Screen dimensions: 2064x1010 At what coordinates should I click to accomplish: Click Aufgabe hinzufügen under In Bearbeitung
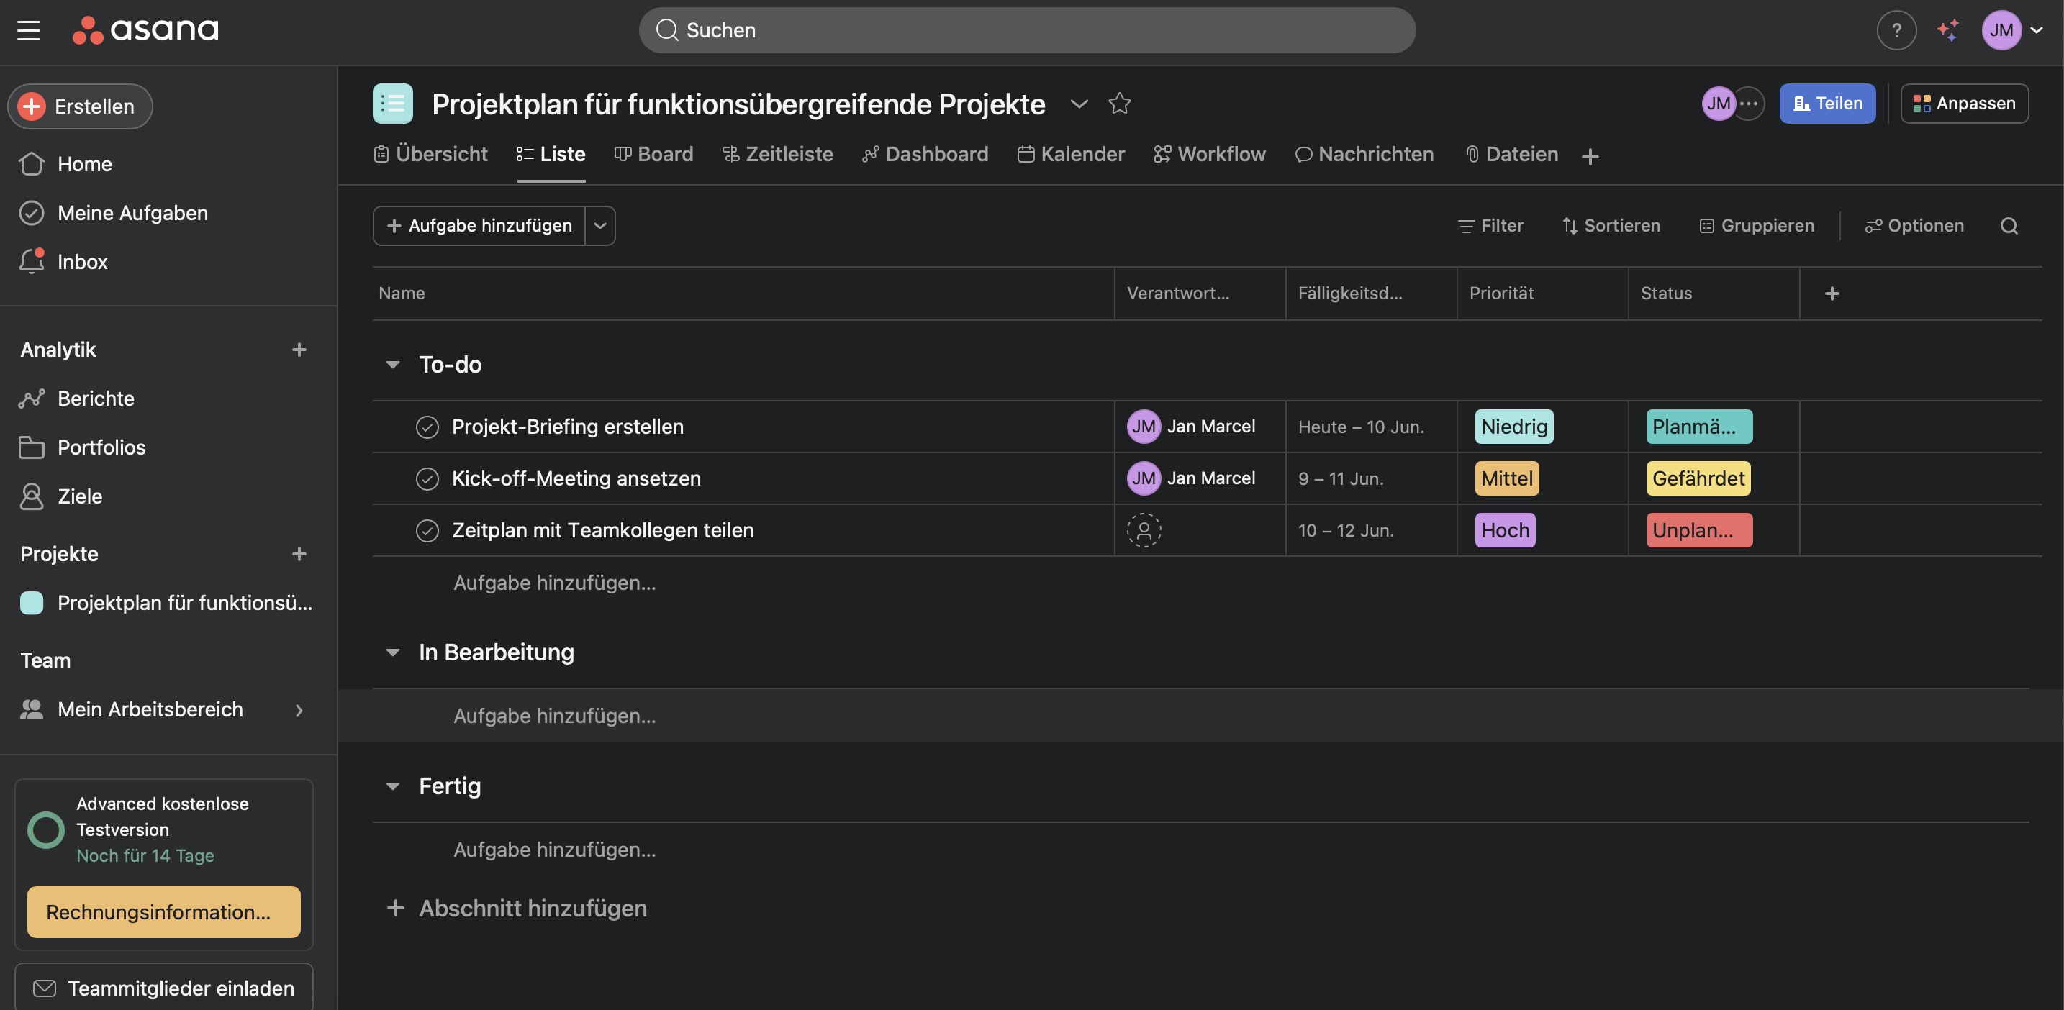[x=554, y=716]
